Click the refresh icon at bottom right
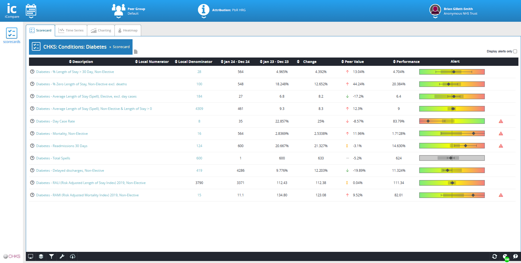 (495, 256)
